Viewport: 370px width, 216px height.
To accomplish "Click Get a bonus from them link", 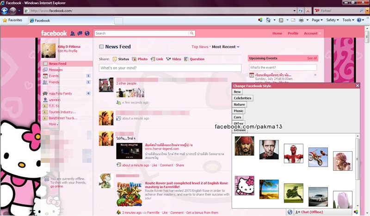I will click(202, 212).
